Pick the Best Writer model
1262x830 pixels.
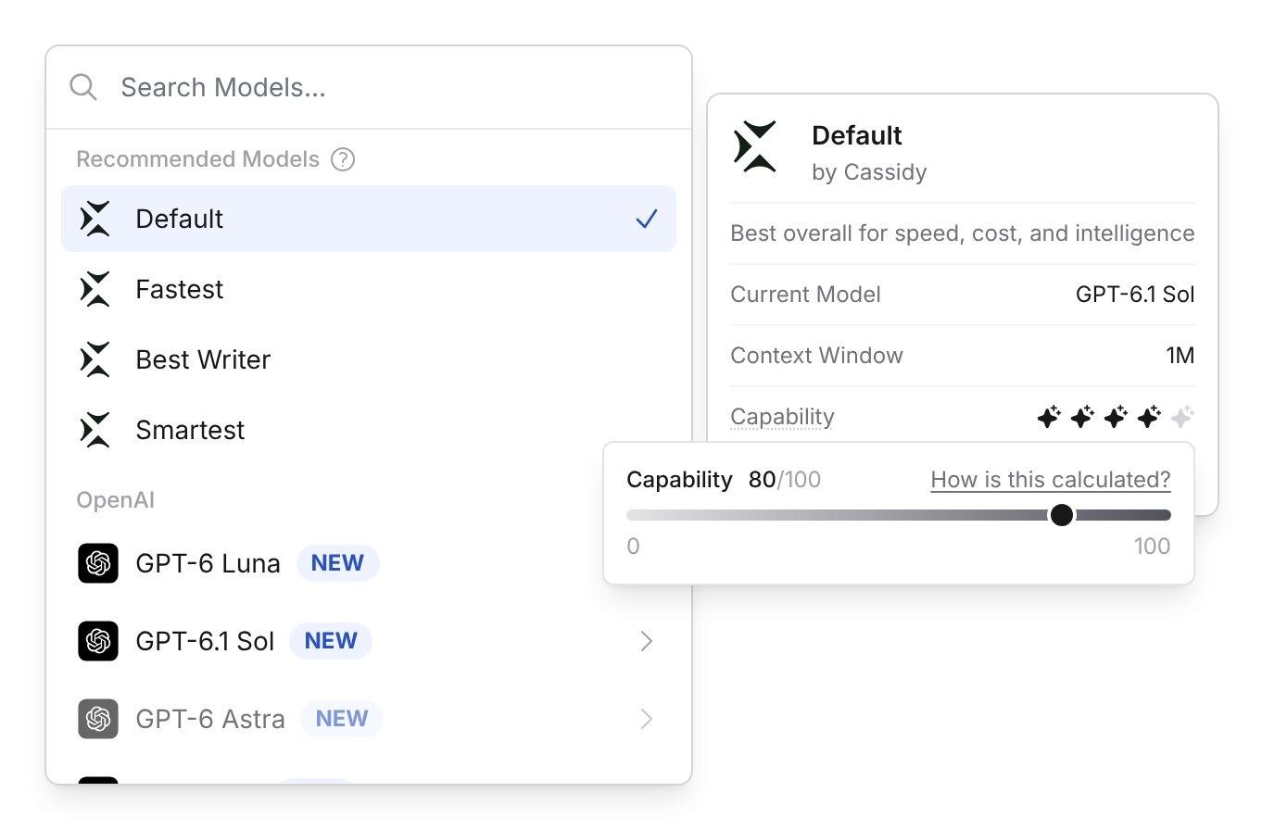(x=369, y=359)
